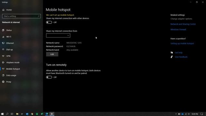206x116 pixels.
Task: Open File Explorer from taskbar
Action: tap(17, 114)
